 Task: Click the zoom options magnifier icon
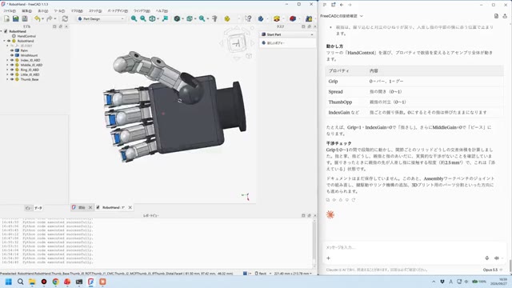(x=202, y=19)
